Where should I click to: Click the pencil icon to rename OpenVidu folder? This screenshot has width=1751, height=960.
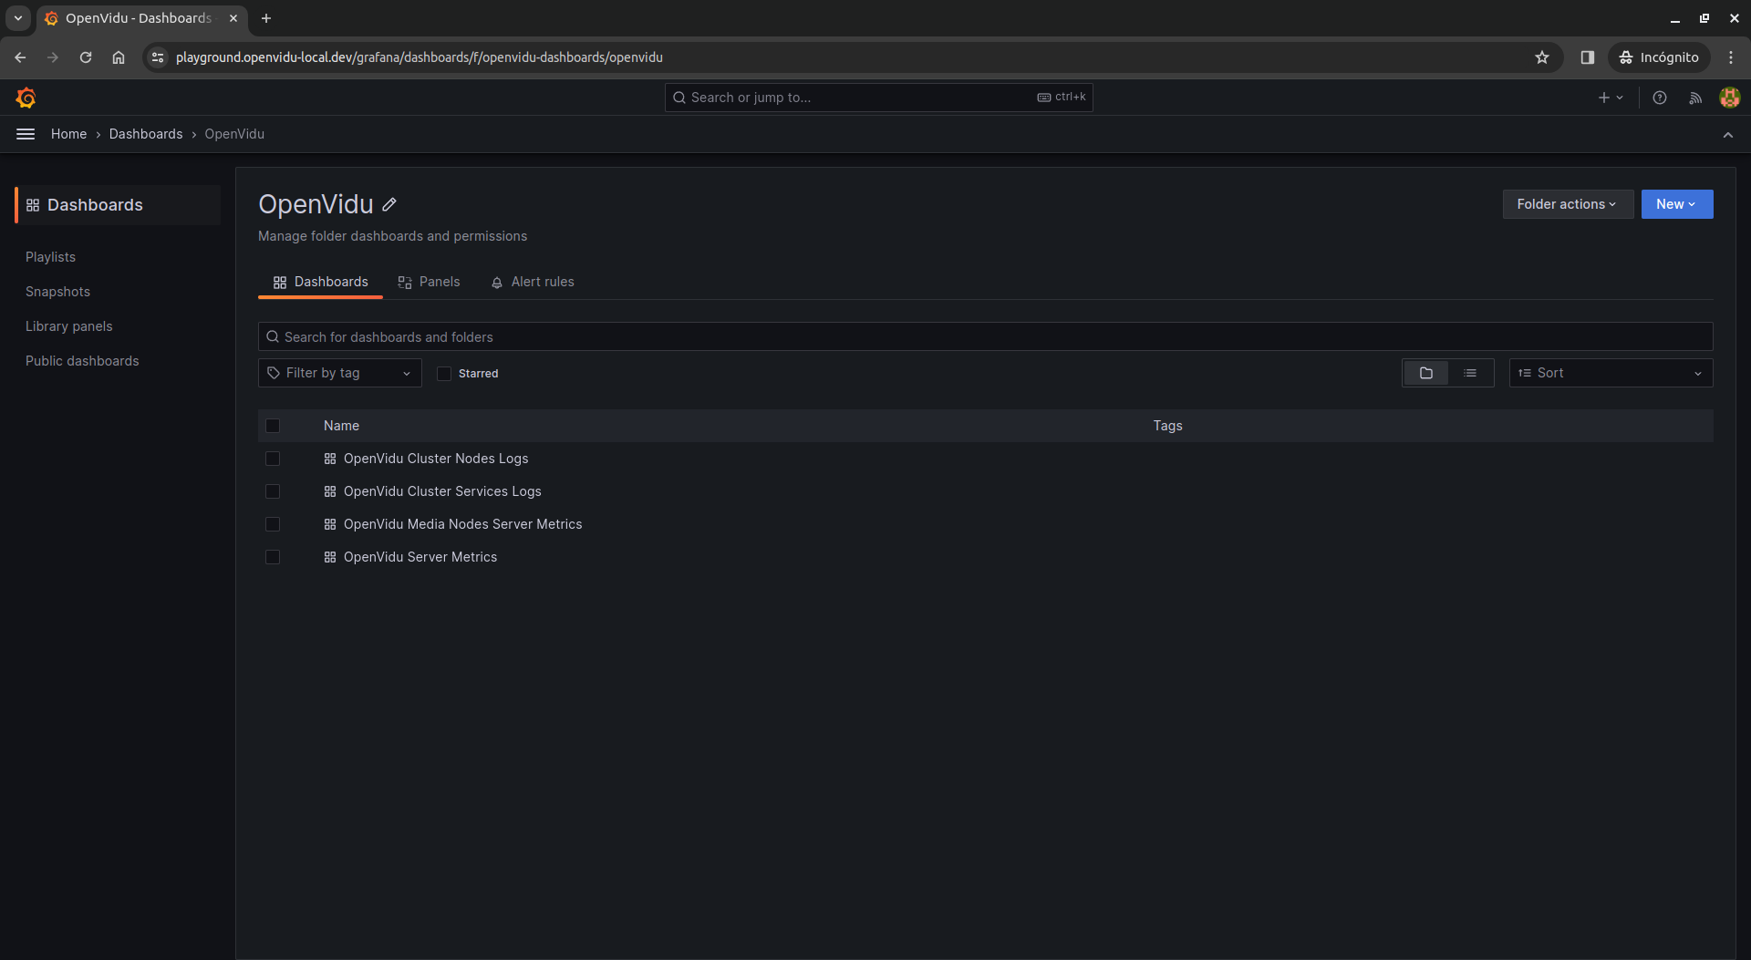click(x=389, y=204)
